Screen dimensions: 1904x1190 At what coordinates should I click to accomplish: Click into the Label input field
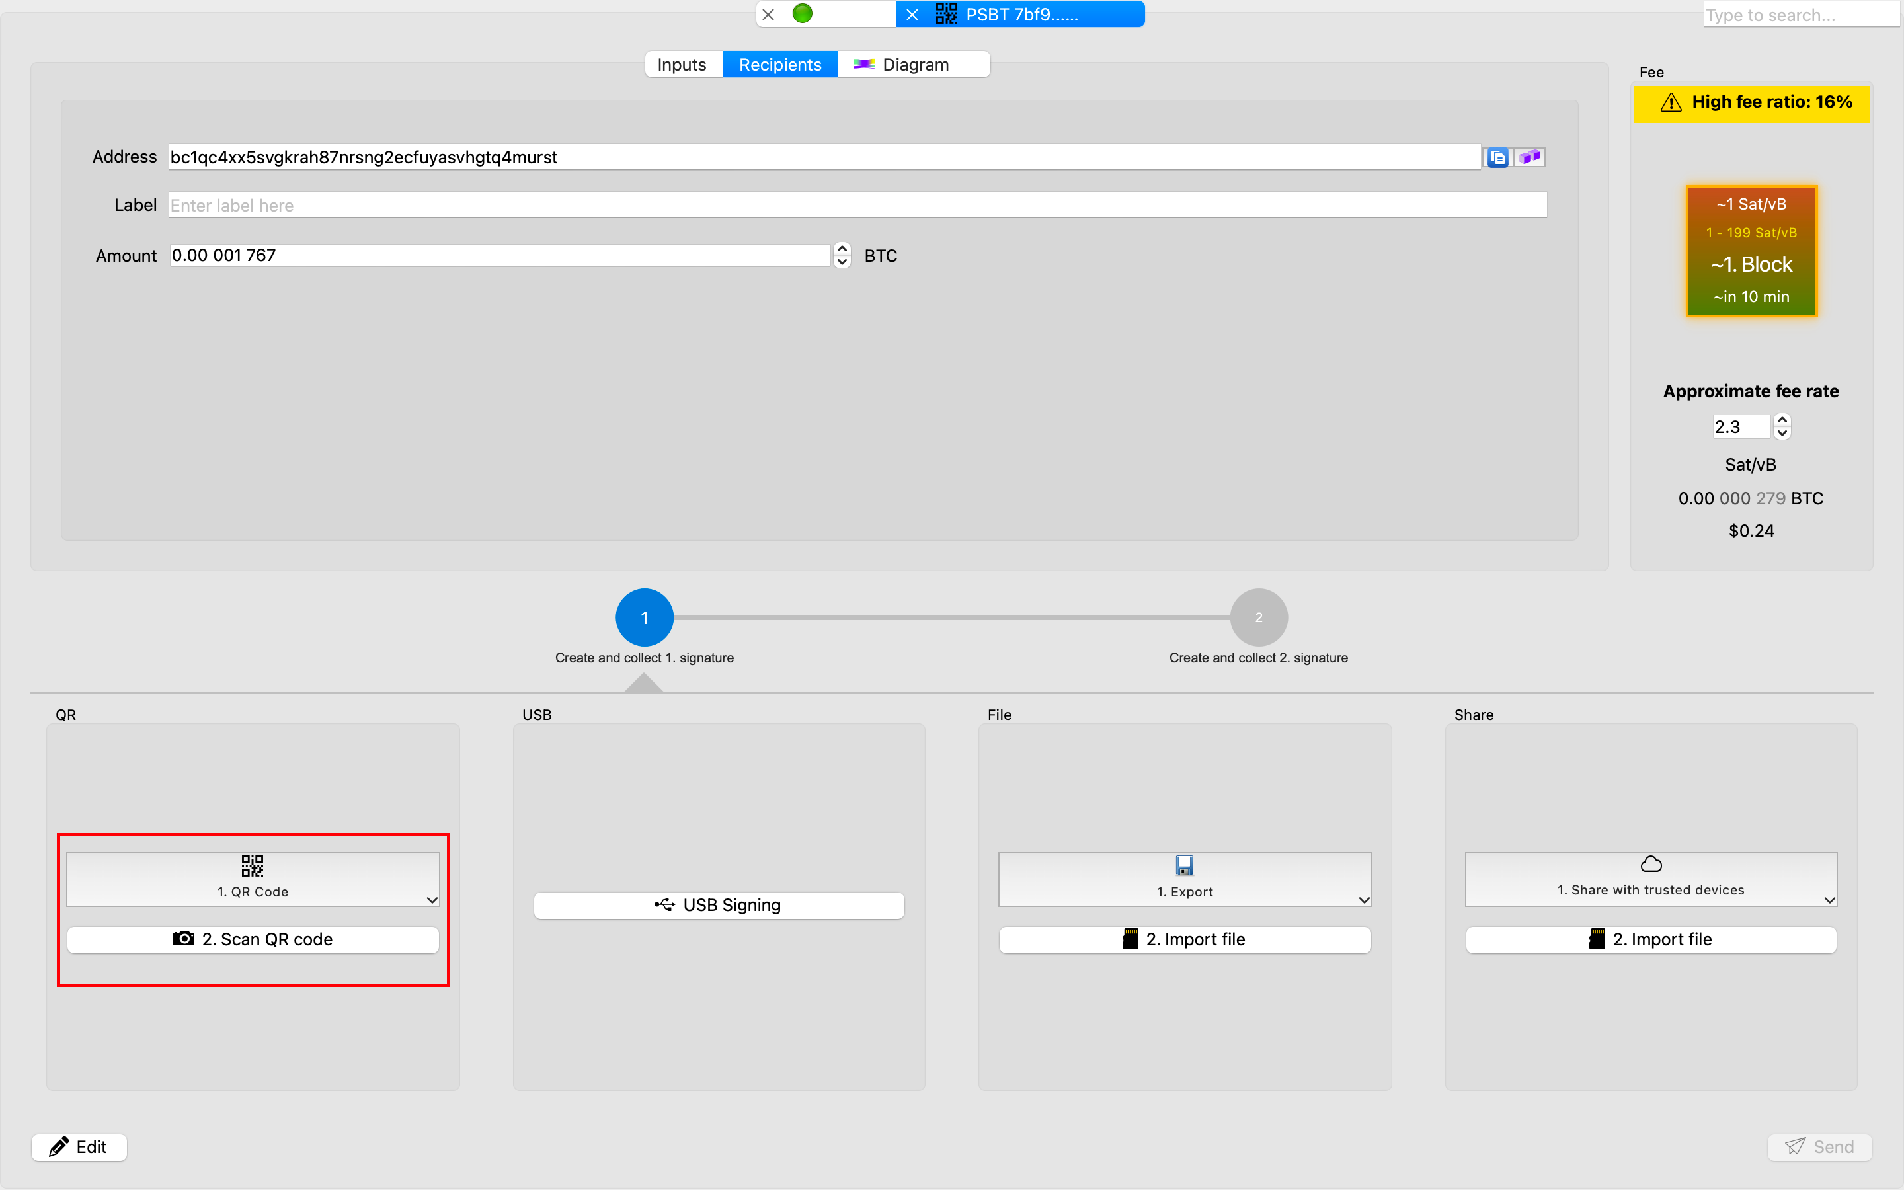[x=857, y=205]
